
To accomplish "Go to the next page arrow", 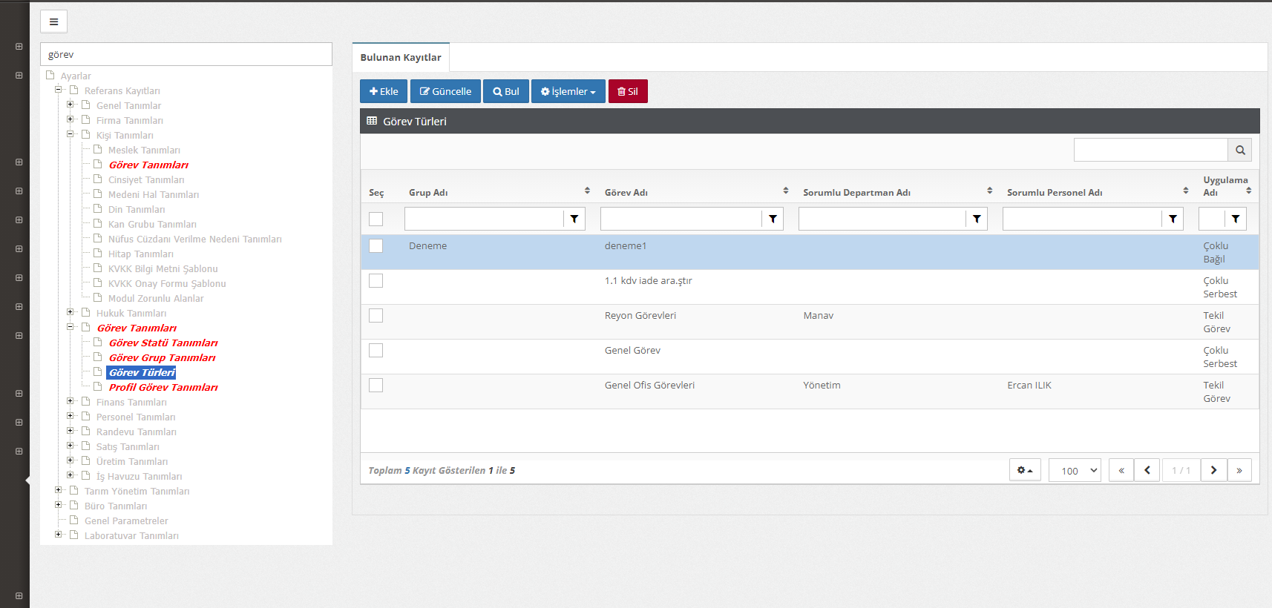I will [1213, 470].
